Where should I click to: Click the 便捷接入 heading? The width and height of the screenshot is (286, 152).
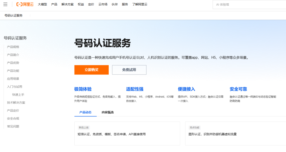(x=186, y=89)
